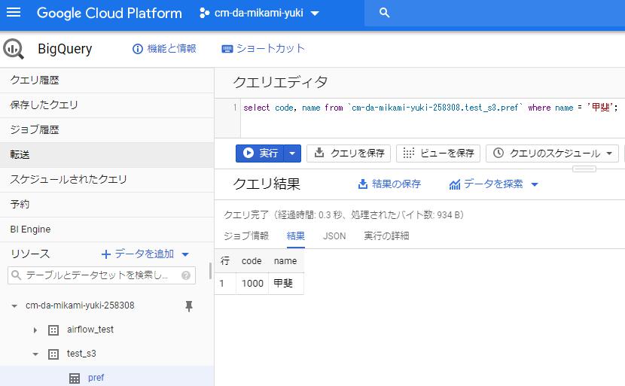Image resolution: width=625 pixels, height=386 pixels.
Task: Collapse the cm-da-mikami-yuki-258308 project
Action: [14, 305]
